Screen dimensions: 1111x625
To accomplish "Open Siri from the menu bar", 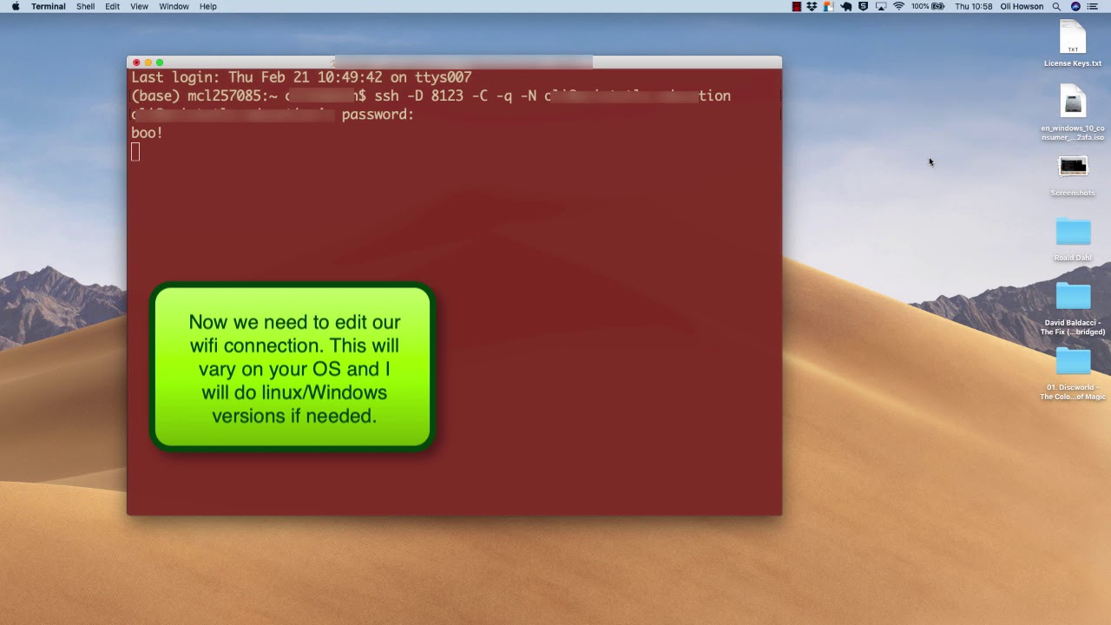I will click(1075, 6).
